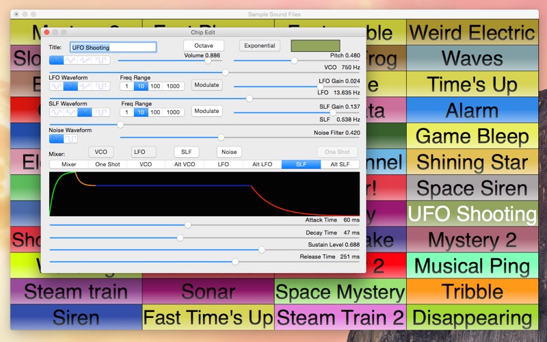This screenshot has height=342, width=547.
Task: Set SLF Freq Range to 100
Action: pos(155,112)
